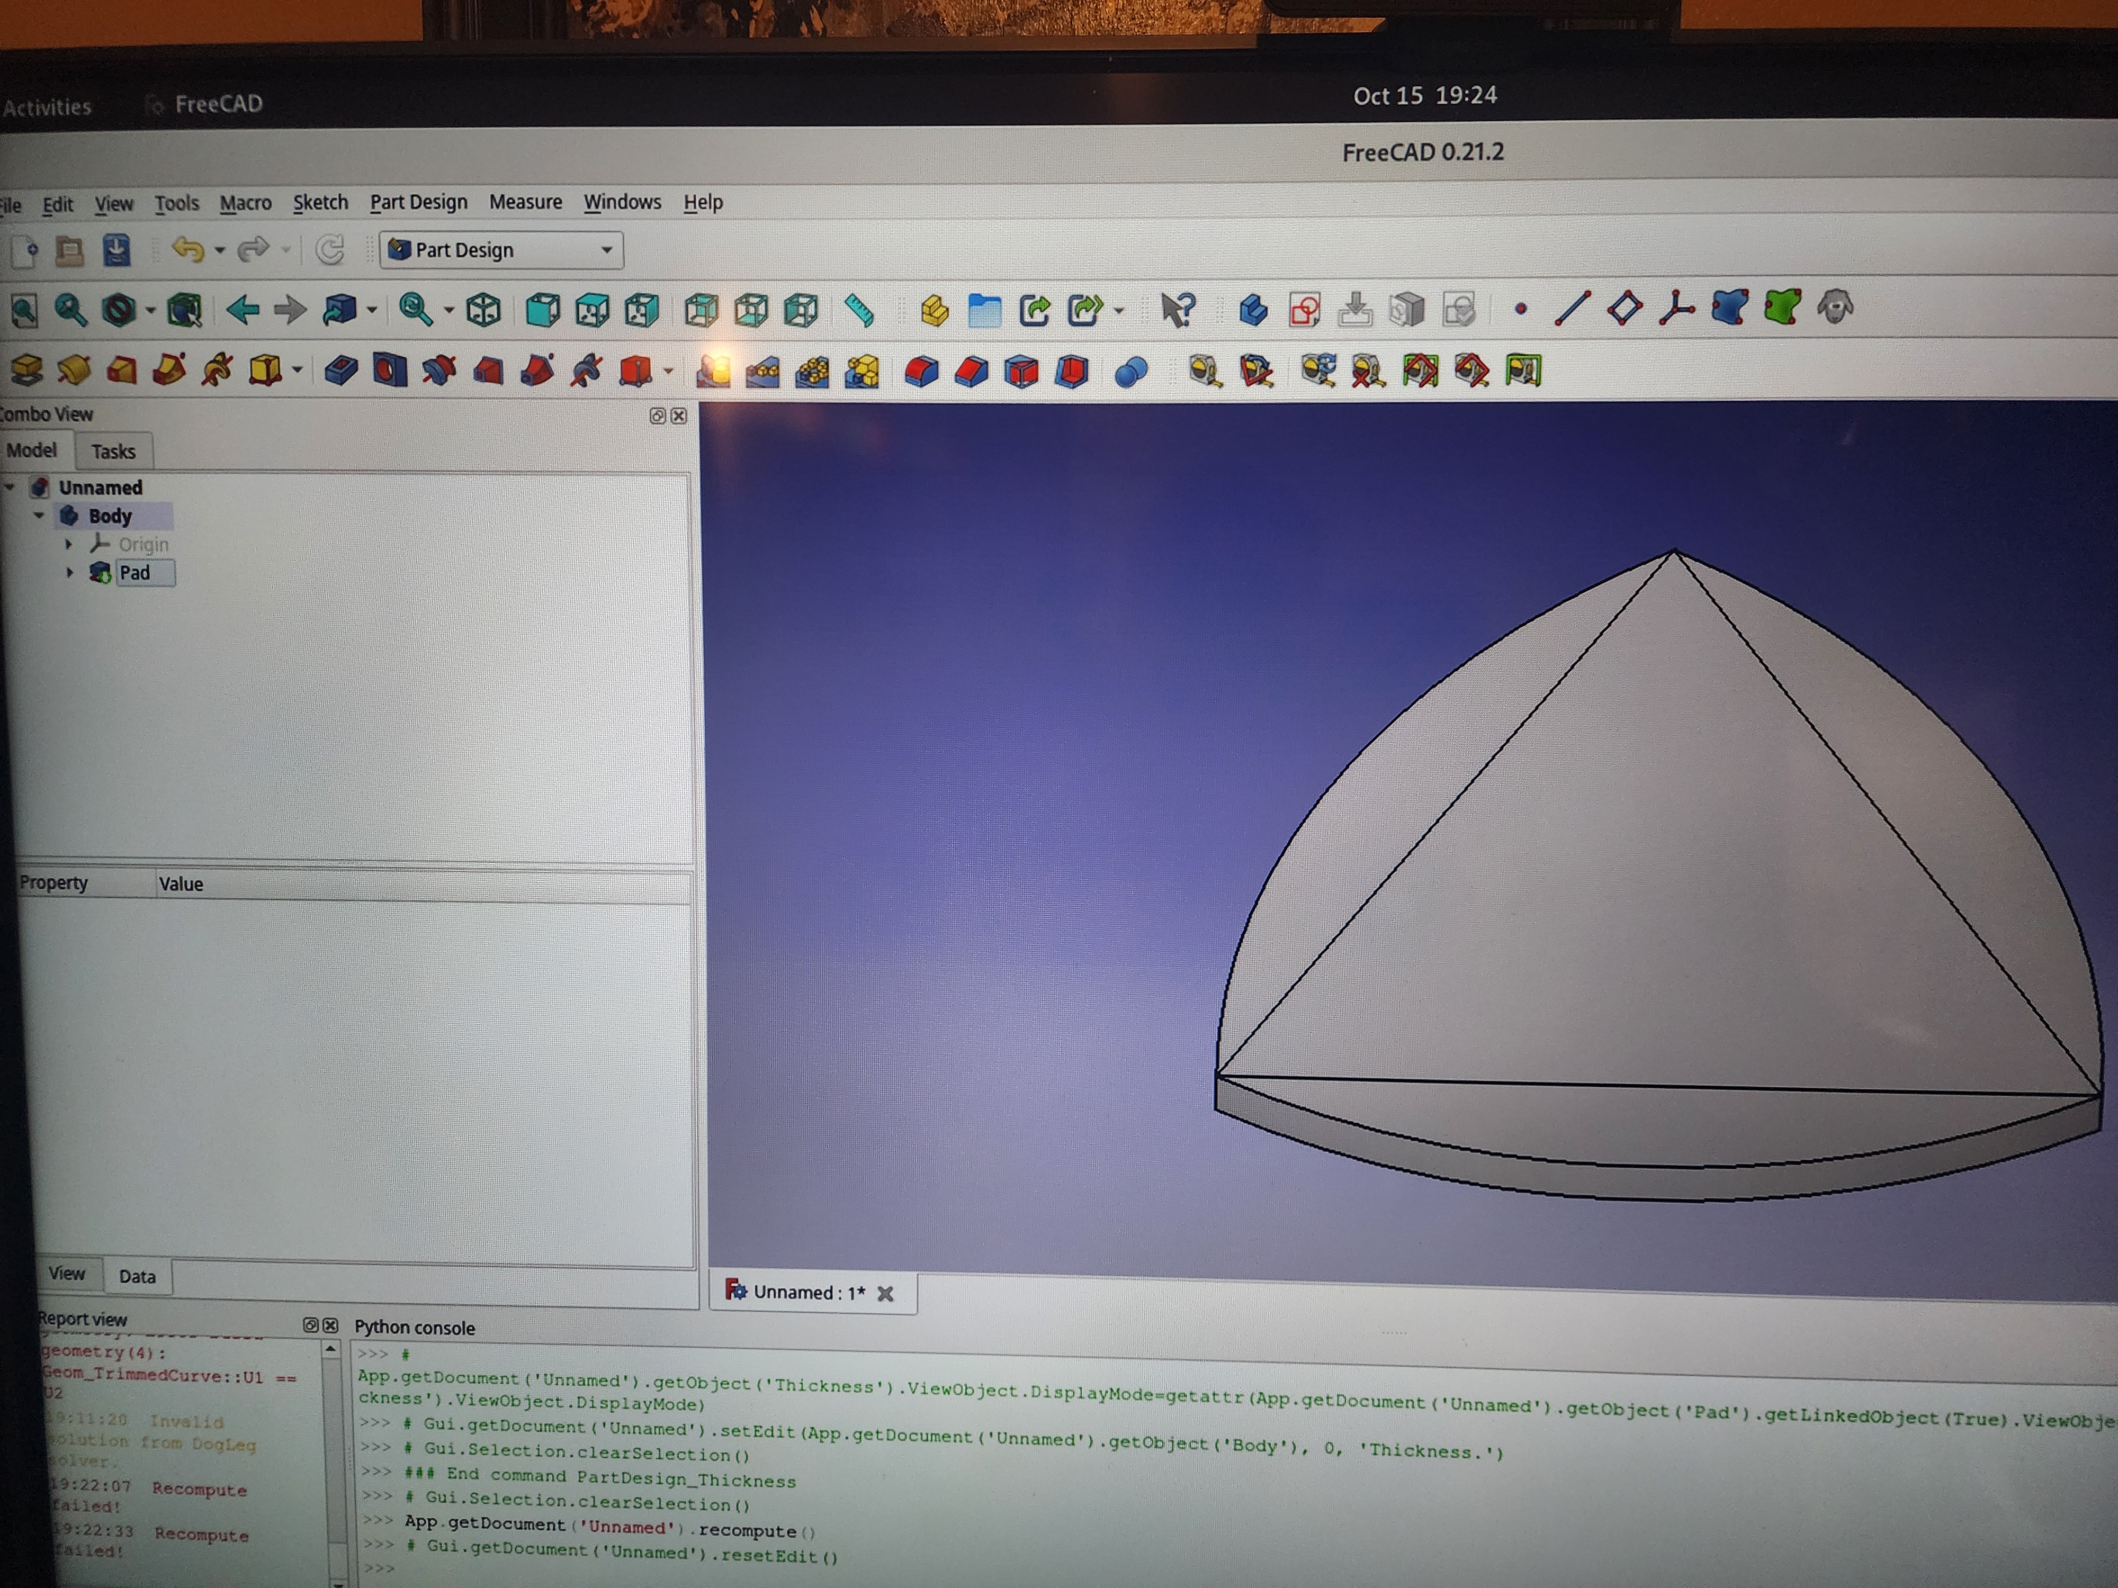Click the Mirrored feature icon
Image resolution: width=2118 pixels, height=1588 pixels.
712,372
